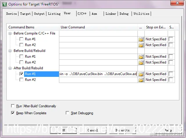
Task: Open the C/C++ tab
Action: (x=82, y=14)
